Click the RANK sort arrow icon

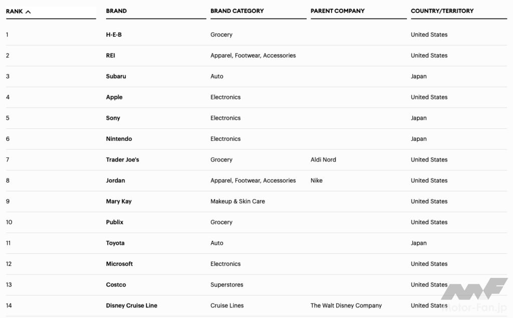pos(28,12)
